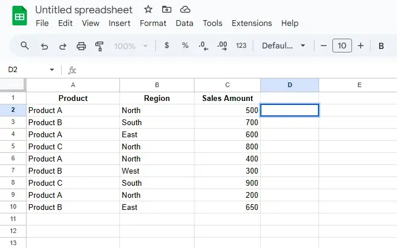The image size is (397, 248).
Task: Click the Redo arrow
Action: tap(62, 46)
